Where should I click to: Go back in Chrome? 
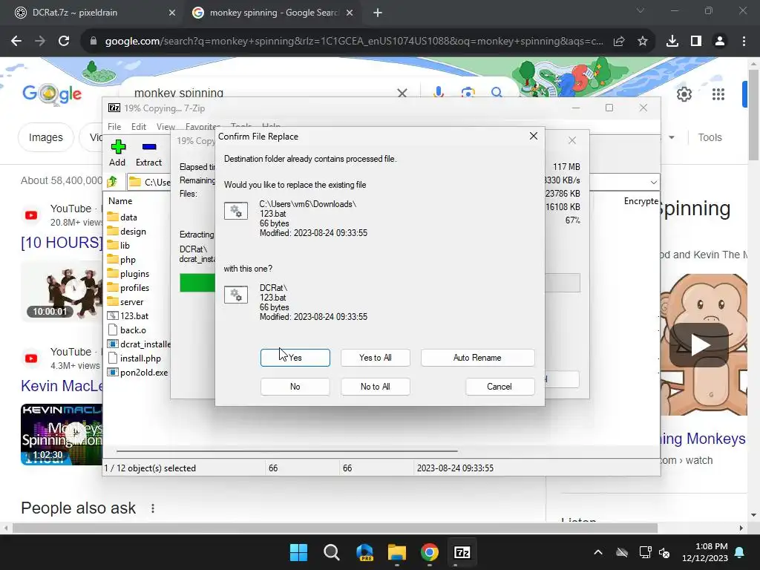tap(16, 42)
